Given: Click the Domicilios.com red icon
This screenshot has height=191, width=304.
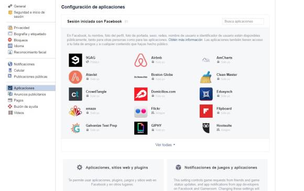Looking at the screenshot, I should click(141, 94).
